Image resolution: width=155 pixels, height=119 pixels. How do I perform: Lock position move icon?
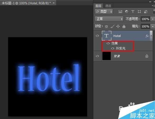[x=118, y=26]
